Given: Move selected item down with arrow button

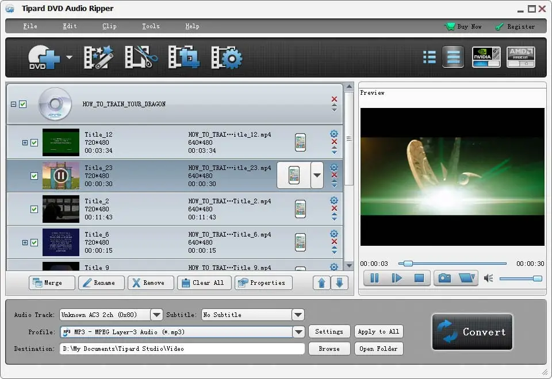Looking at the screenshot, I should [x=339, y=283].
